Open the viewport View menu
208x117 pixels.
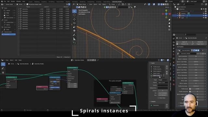click(x=91, y=4)
